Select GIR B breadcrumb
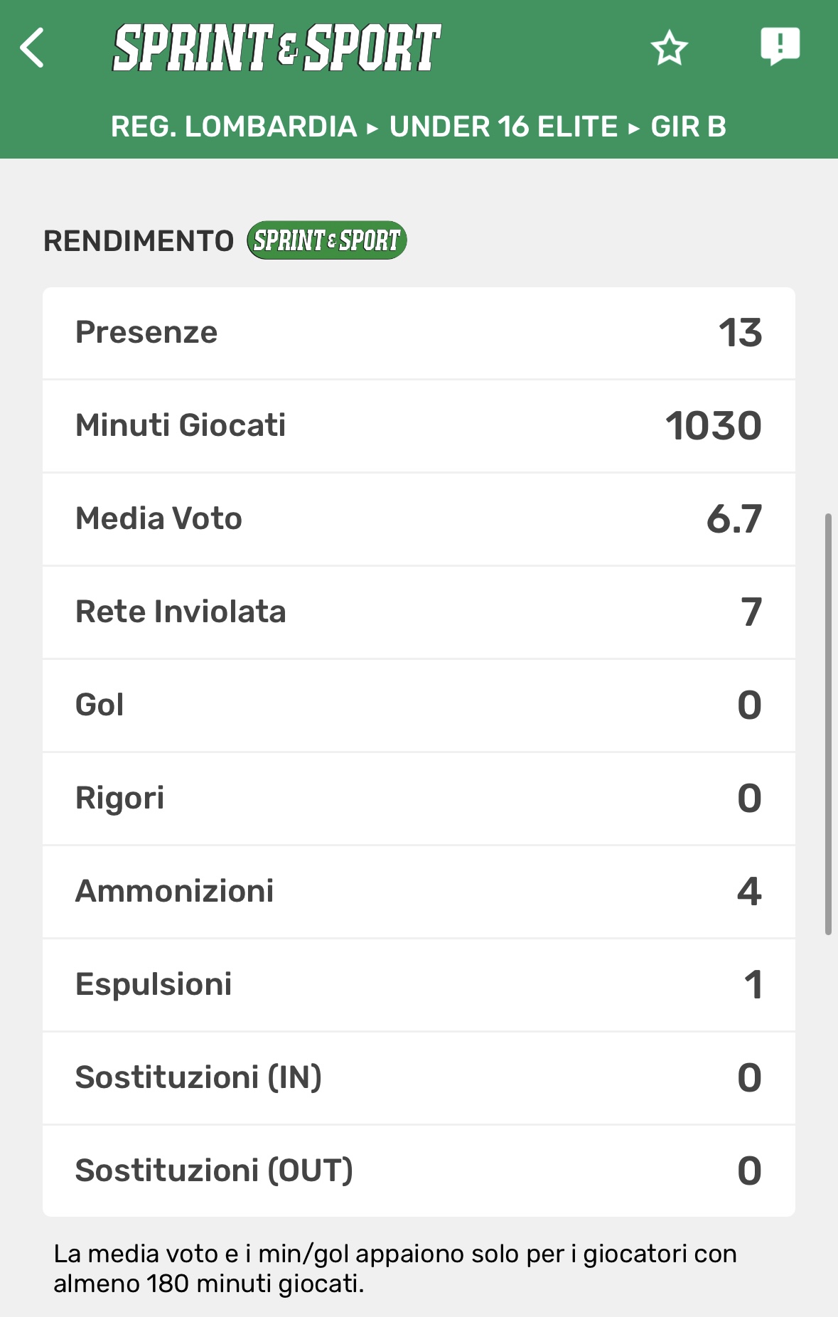Screen dimensions: 838x1317 [688, 127]
